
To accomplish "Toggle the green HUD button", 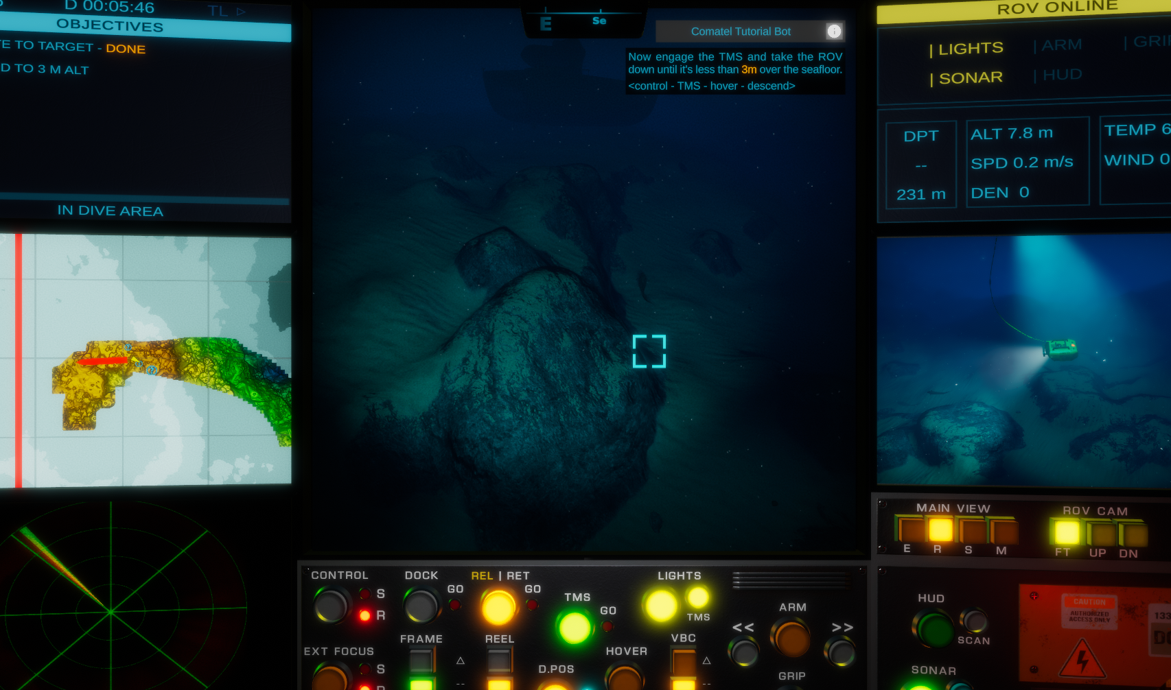I will (935, 629).
